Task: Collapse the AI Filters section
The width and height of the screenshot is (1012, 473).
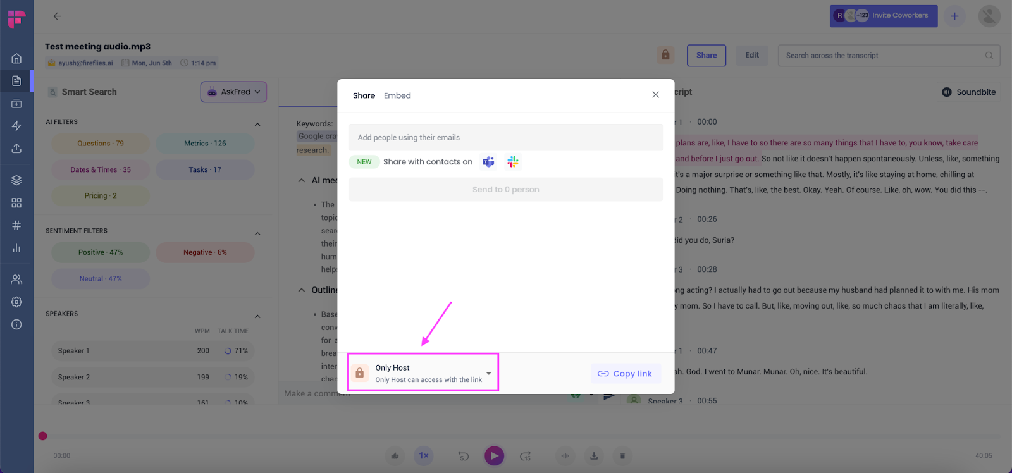Action: click(257, 124)
